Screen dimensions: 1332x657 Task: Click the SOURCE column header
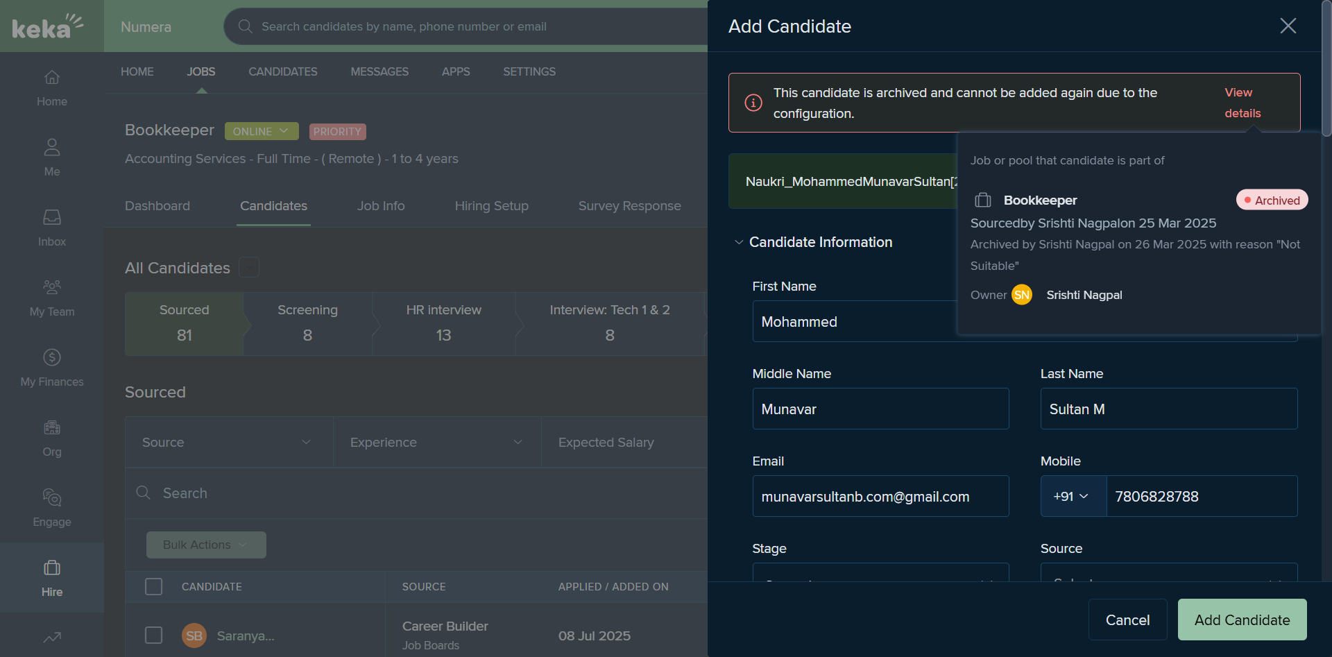[424, 586]
